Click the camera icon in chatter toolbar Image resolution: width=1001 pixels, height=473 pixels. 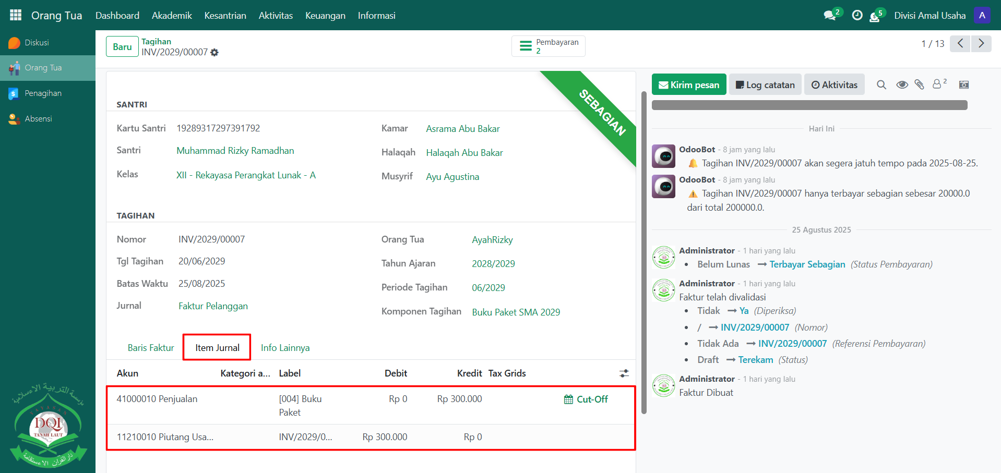[x=964, y=85]
